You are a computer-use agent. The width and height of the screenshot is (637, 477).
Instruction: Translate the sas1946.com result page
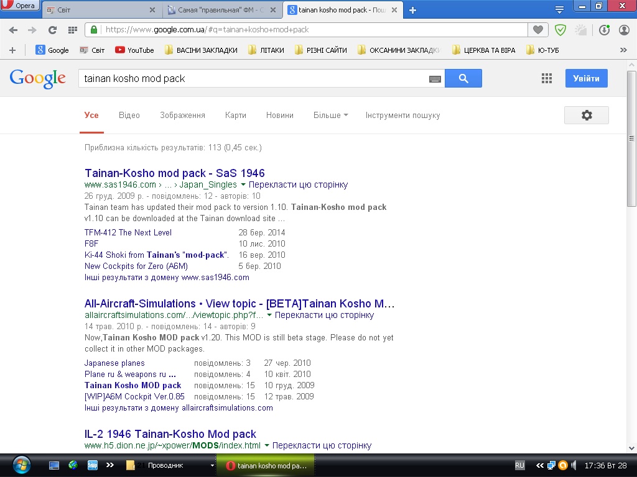pos(298,184)
